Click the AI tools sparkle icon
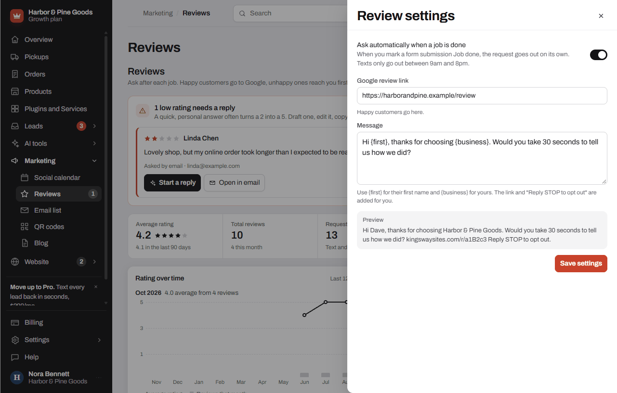The width and height of the screenshot is (617, 393). click(x=15, y=143)
